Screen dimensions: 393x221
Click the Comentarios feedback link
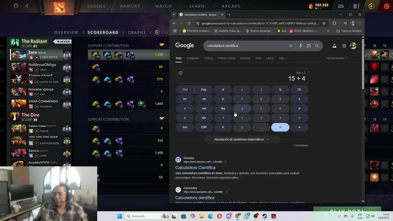(301, 145)
